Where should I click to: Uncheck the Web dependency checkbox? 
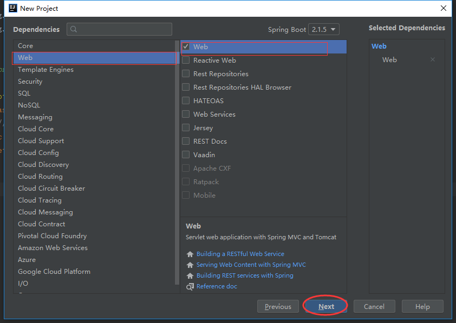tap(186, 47)
